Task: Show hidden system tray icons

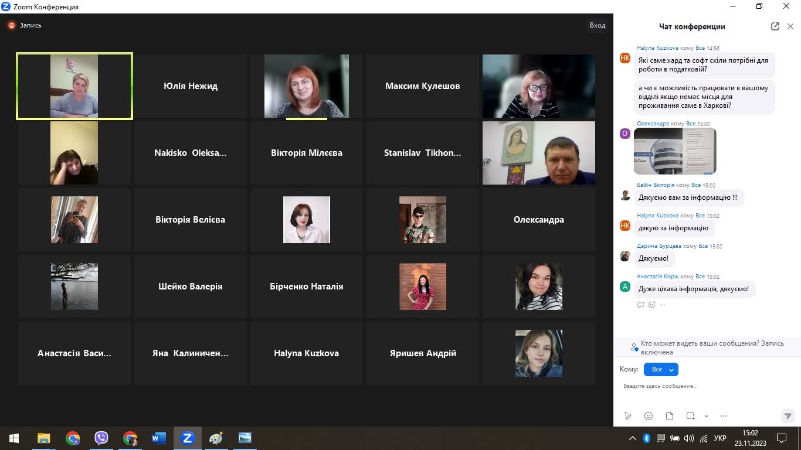Action: click(632, 438)
